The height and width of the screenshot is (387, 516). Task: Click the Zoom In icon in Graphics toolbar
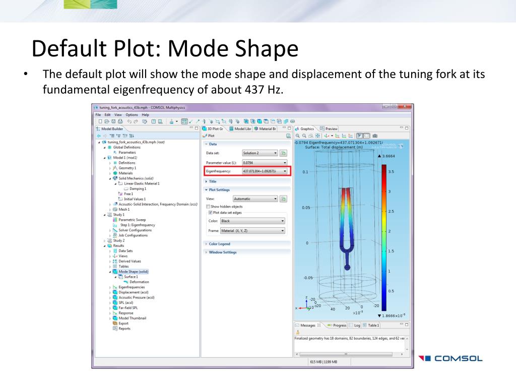pyautogui.click(x=297, y=136)
